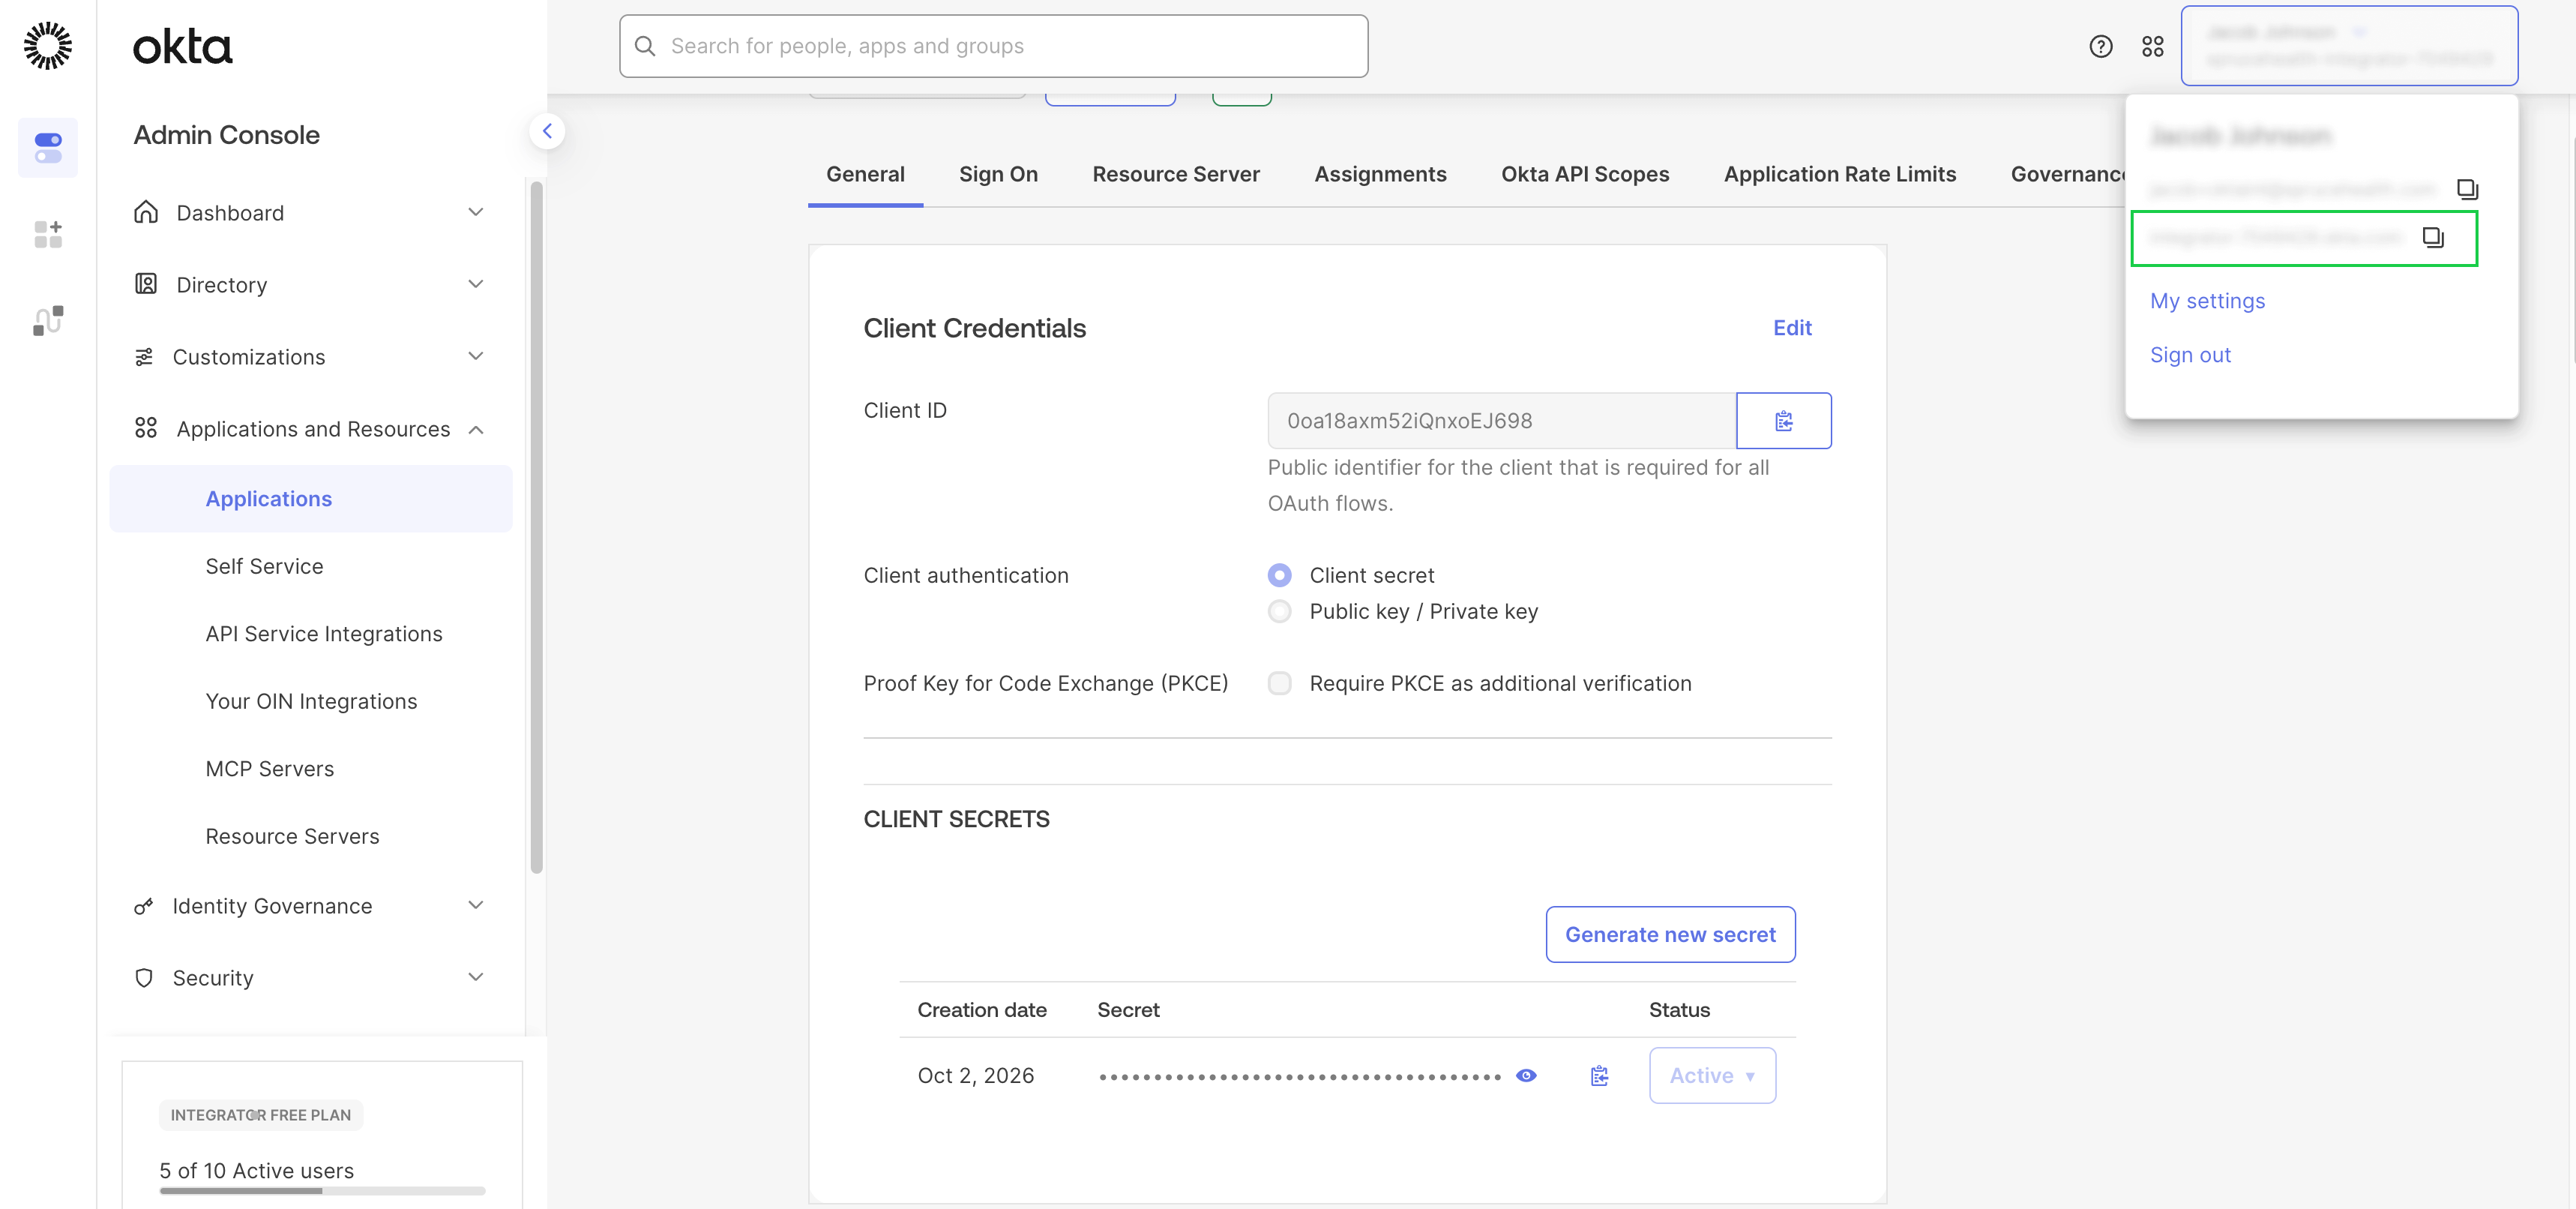Copy the org domain in account menu

[x=2432, y=237]
